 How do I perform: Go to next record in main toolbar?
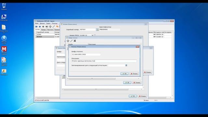pyautogui.click(x=43, y=27)
